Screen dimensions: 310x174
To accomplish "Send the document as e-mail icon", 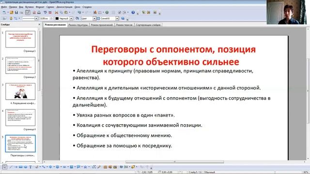I will [x=21, y=13].
